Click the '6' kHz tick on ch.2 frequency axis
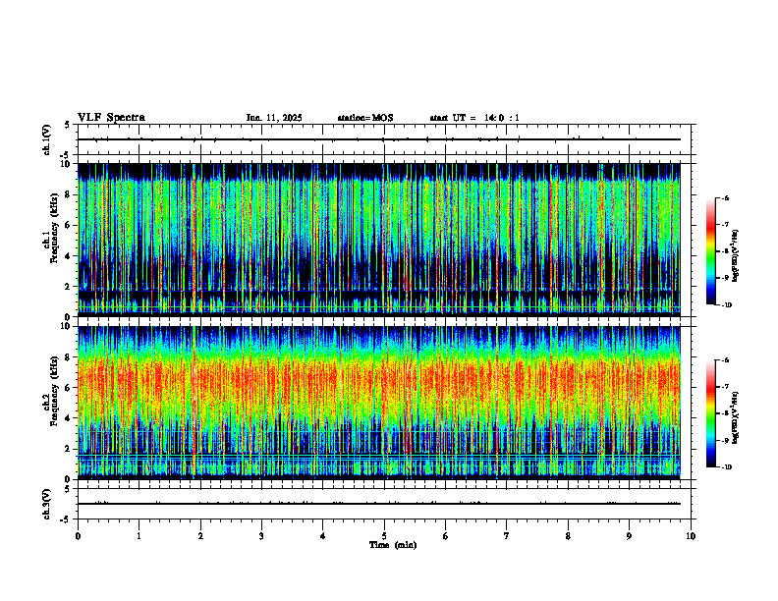The width and height of the screenshot is (778, 601). point(69,388)
